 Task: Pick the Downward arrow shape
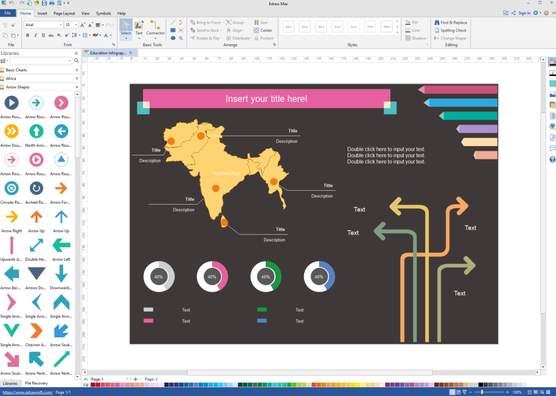(x=61, y=274)
